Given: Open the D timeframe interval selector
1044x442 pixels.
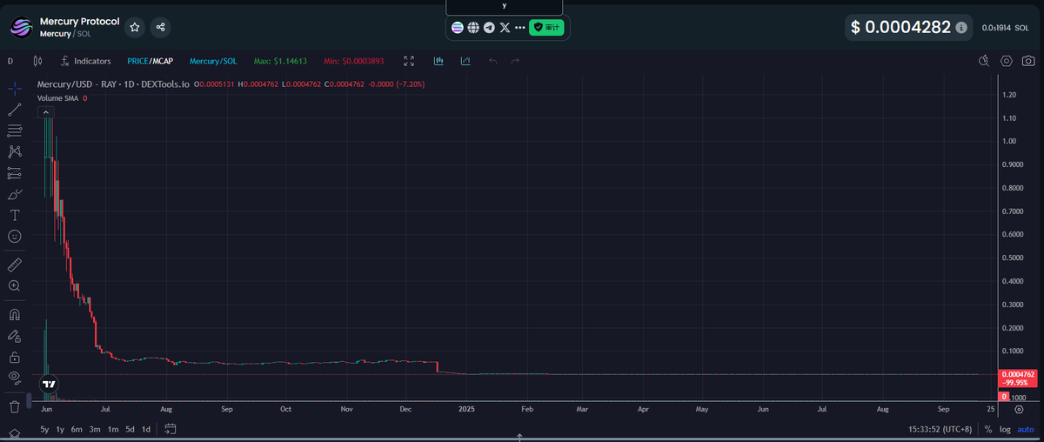Looking at the screenshot, I should (10, 61).
